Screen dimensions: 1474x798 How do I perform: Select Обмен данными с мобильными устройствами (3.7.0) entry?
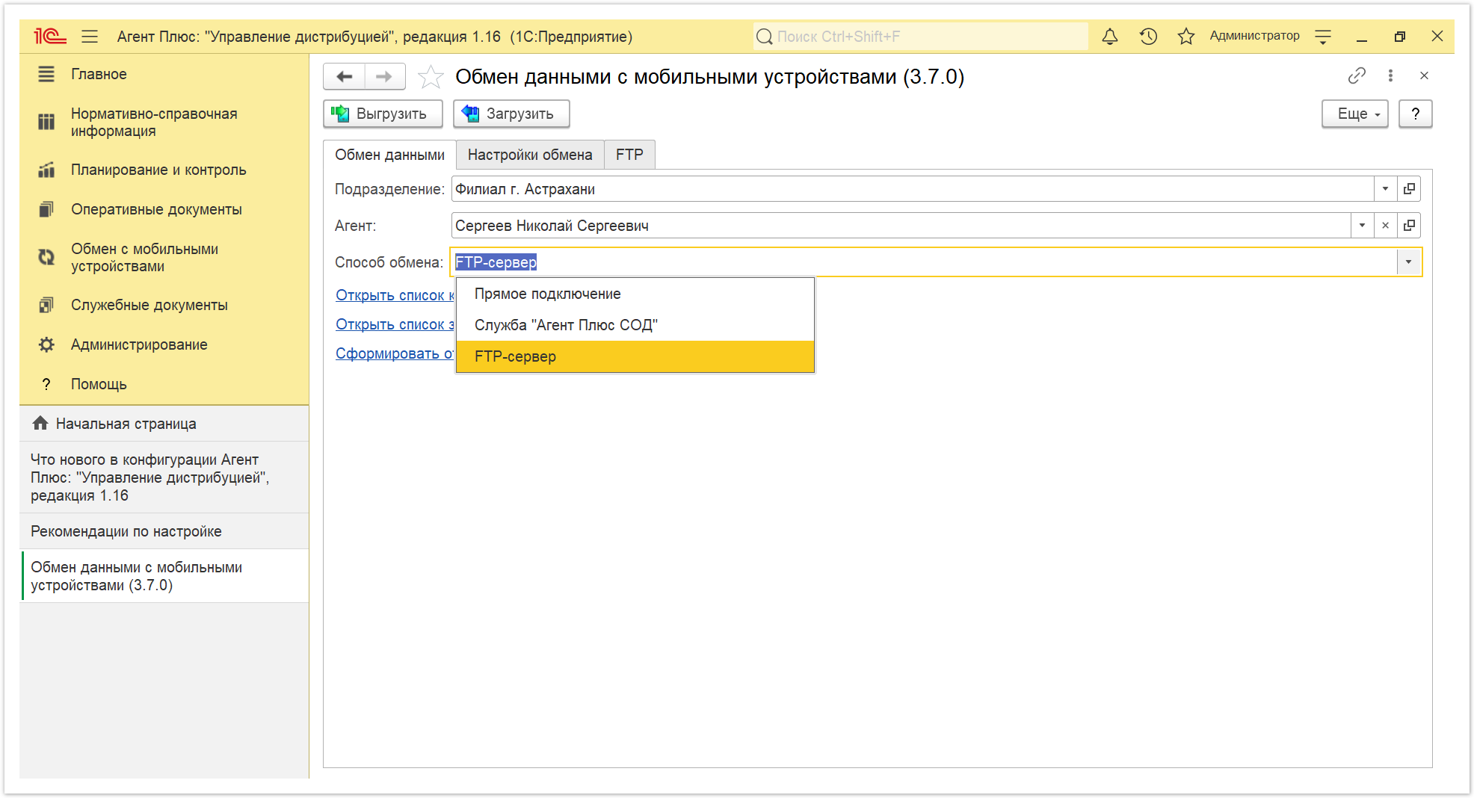(x=164, y=576)
